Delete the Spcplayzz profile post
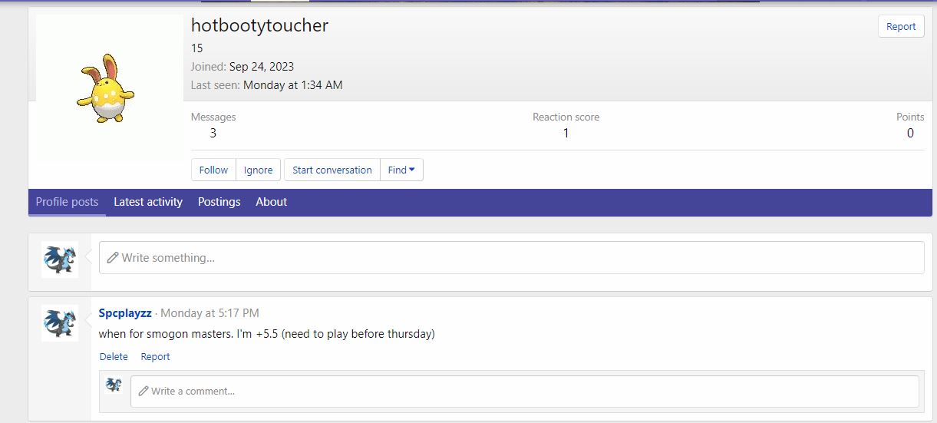 tap(114, 356)
